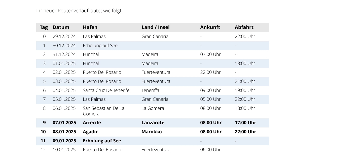Select the Arrecife port cell
The height and width of the screenshot is (162, 362).
click(92, 123)
